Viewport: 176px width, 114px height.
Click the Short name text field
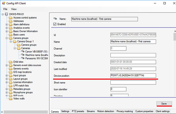point(133,82)
